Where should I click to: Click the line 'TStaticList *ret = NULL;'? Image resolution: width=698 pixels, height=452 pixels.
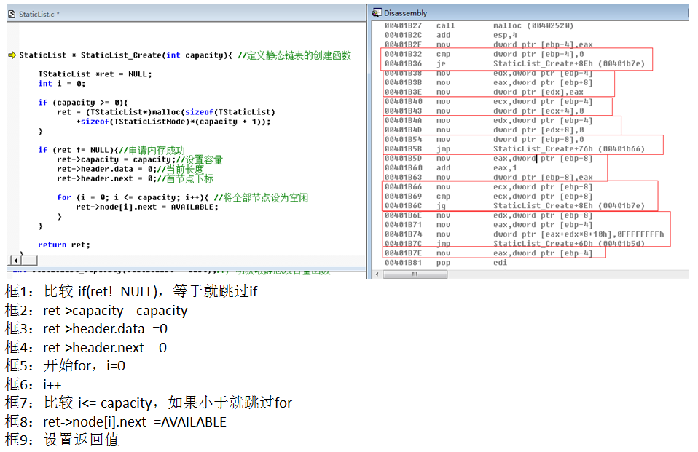[95, 74]
